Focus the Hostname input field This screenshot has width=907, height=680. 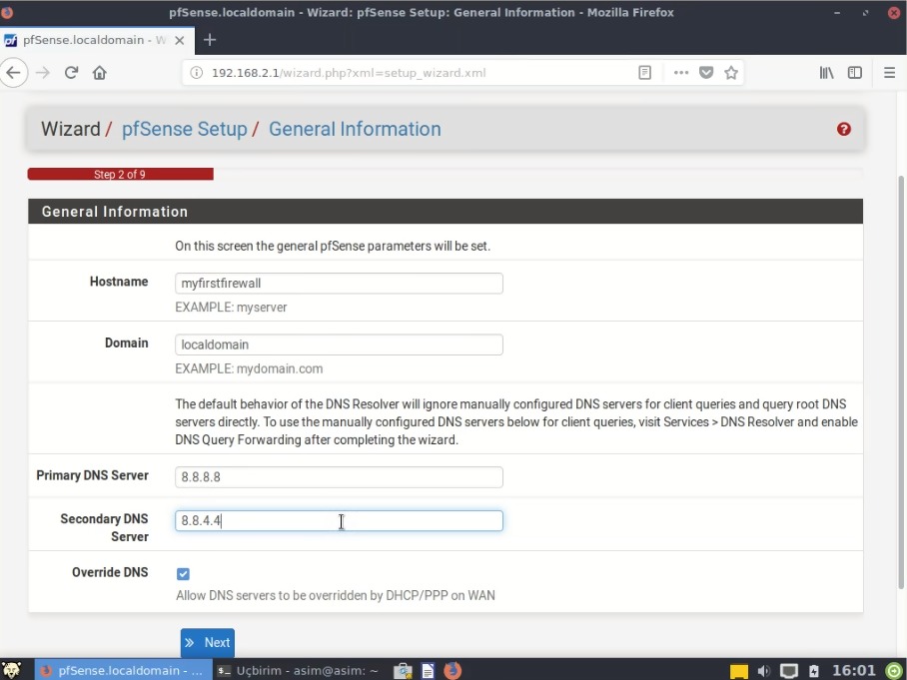(338, 283)
